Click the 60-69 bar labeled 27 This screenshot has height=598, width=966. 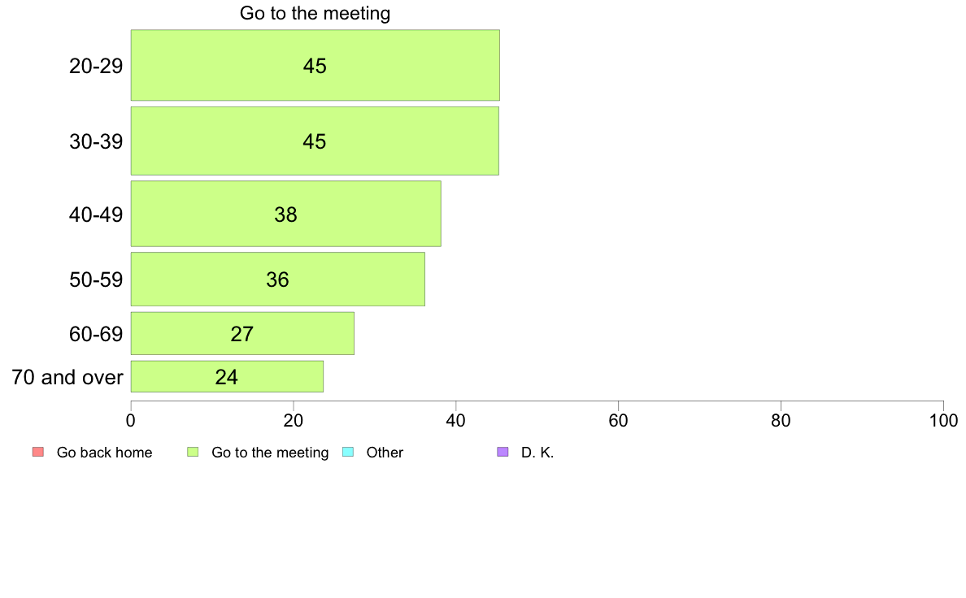(242, 333)
